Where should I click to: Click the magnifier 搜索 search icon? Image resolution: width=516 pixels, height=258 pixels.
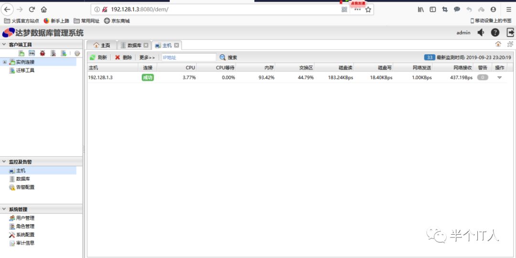[x=223, y=58]
